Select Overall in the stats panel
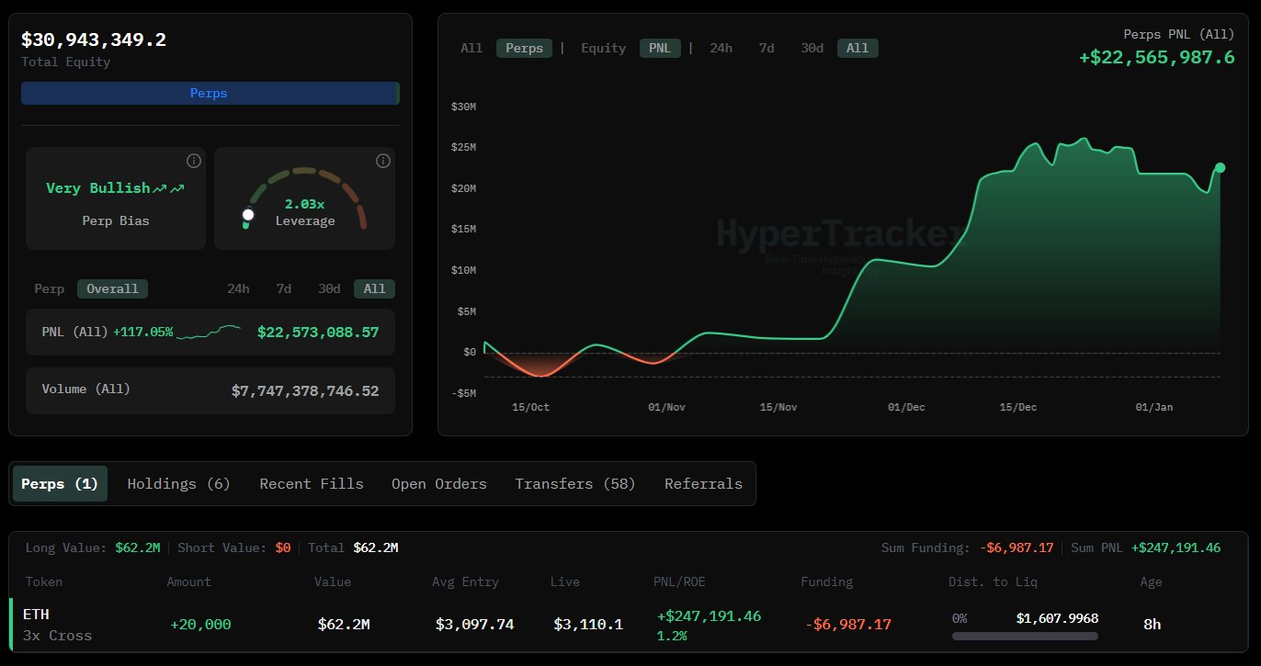The height and width of the screenshot is (666, 1261). click(x=112, y=289)
